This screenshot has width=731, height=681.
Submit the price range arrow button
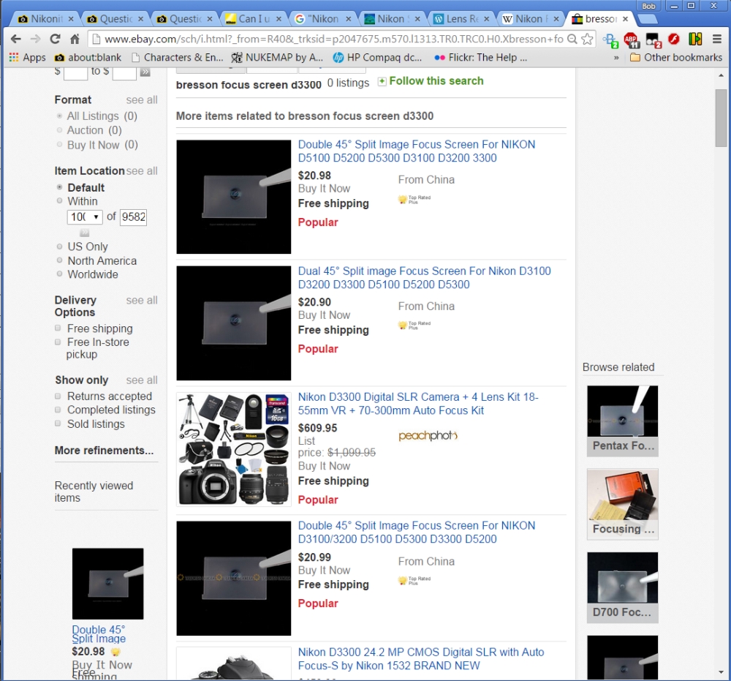click(x=145, y=72)
